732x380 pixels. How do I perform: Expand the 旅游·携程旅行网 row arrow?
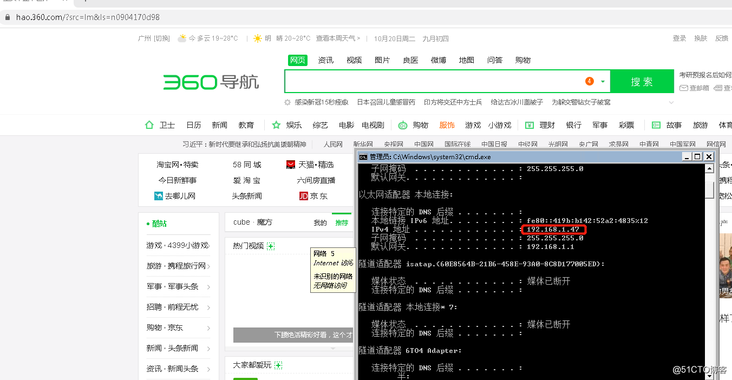pyautogui.click(x=208, y=266)
